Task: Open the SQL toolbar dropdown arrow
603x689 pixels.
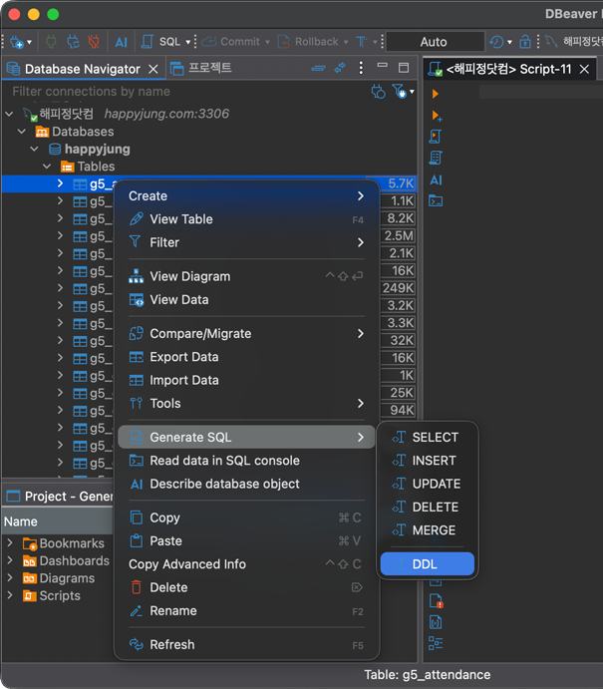Action: (188, 42)
